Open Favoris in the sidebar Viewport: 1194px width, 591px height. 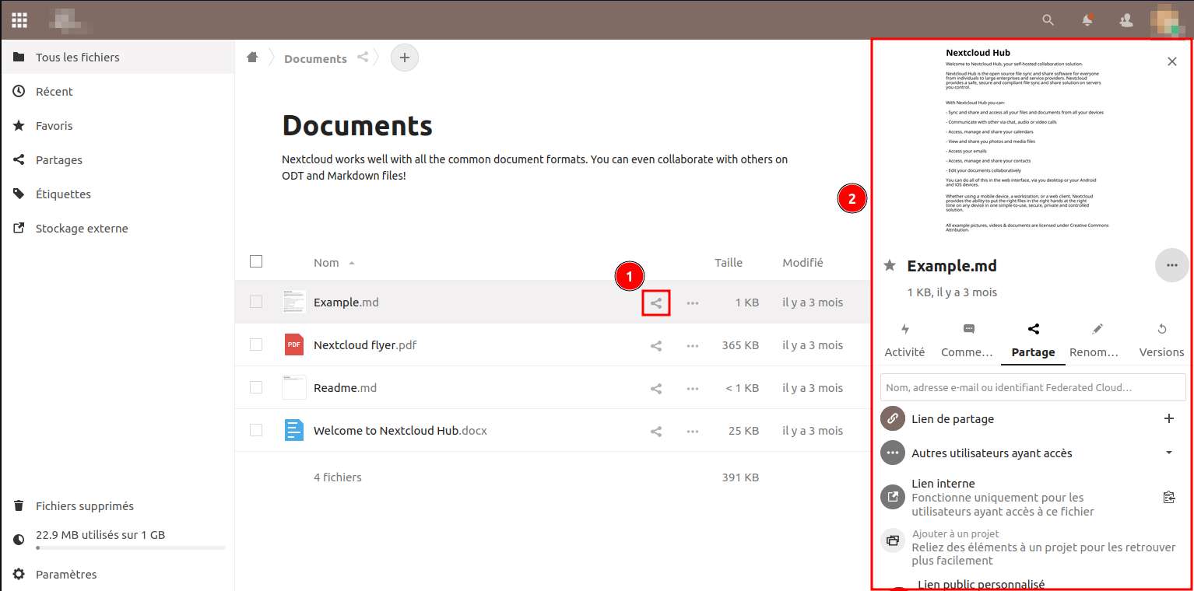118,125
